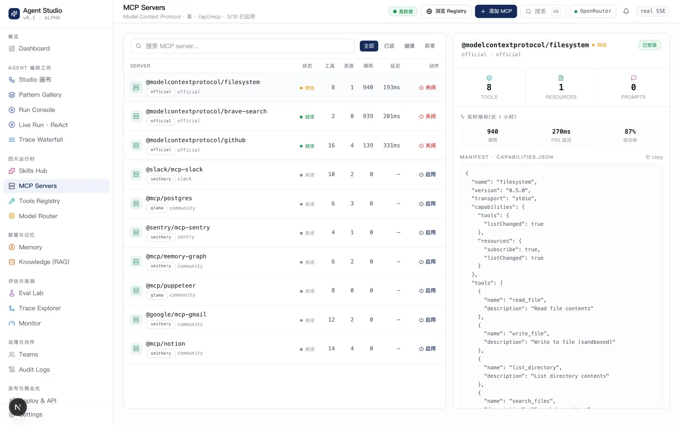Click the notification bell icon
Screen dimensions: 680x425
(x=626, y=11)
